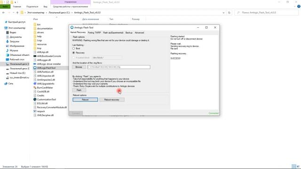Switch to the Porting TWRP tab
Screen dimensions: 301x169
[x=94, y=32]
